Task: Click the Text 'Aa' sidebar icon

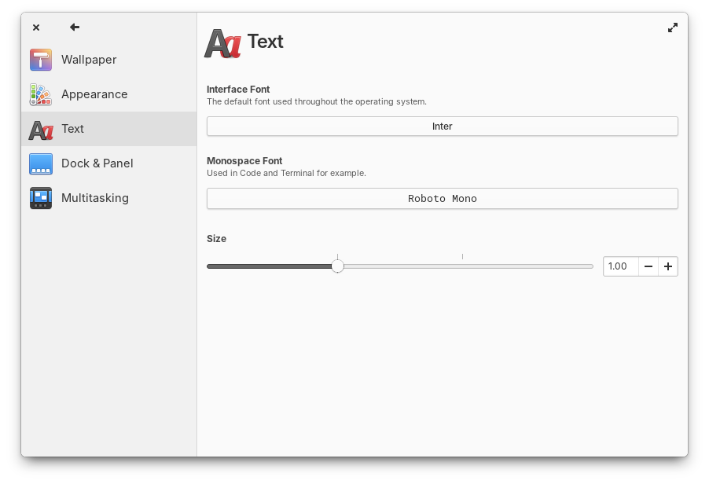Action: coord(41,129)
